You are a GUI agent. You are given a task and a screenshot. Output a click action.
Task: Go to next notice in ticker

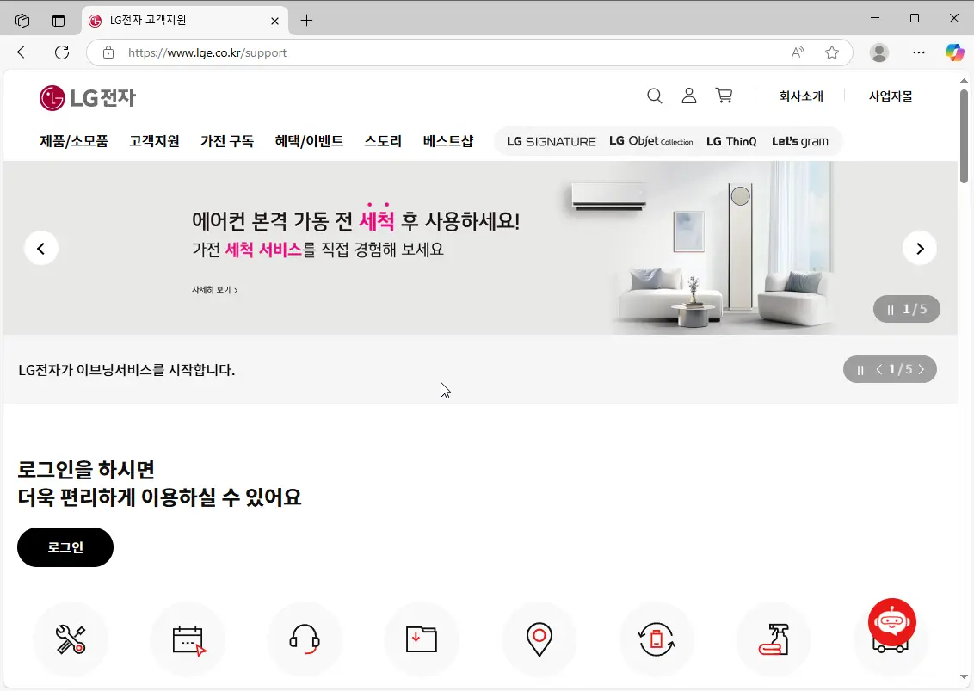[922, 369]
